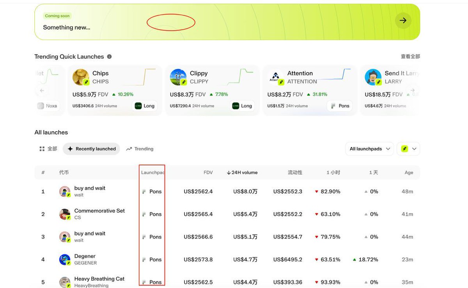Open the Degener token row

tap(227, 259)
